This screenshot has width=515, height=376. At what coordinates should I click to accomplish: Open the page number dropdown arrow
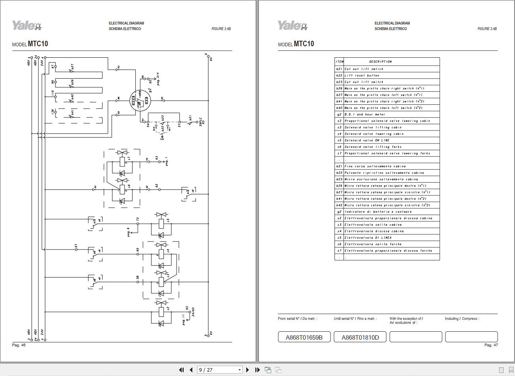[x=239, y=370]
